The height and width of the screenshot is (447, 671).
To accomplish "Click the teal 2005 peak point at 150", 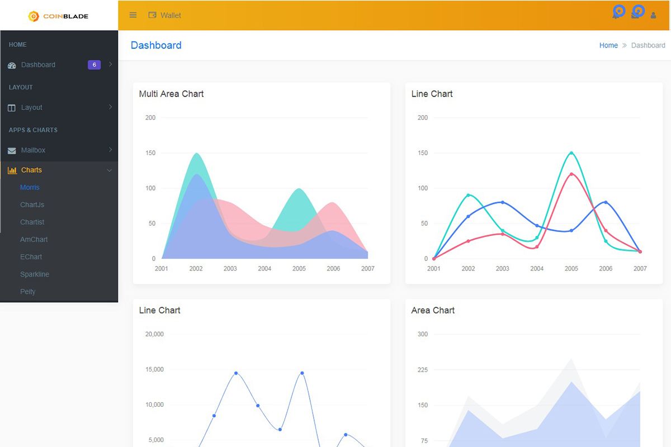I will click(571, 153).
